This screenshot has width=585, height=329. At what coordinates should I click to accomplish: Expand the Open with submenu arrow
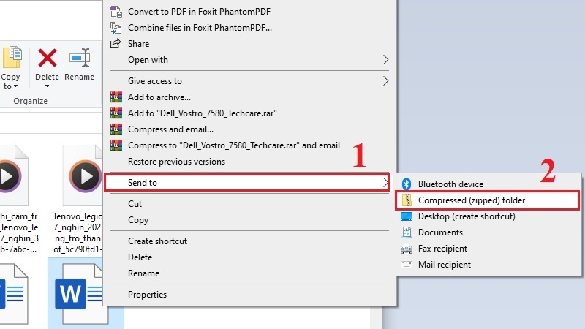(386, 60)
